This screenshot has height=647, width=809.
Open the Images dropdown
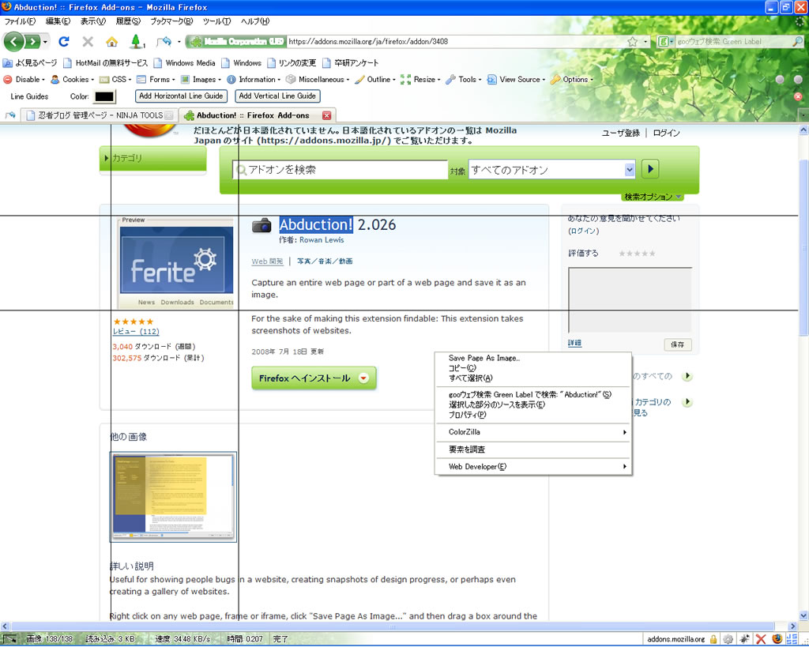click(201, 80)
